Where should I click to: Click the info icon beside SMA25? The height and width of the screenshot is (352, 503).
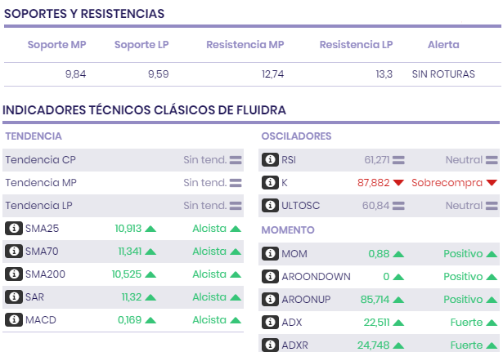coord(13,229)
